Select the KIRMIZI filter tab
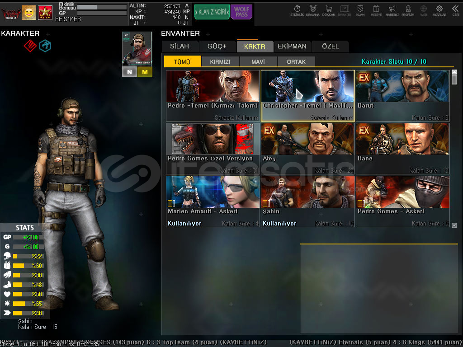 point(220,61)
